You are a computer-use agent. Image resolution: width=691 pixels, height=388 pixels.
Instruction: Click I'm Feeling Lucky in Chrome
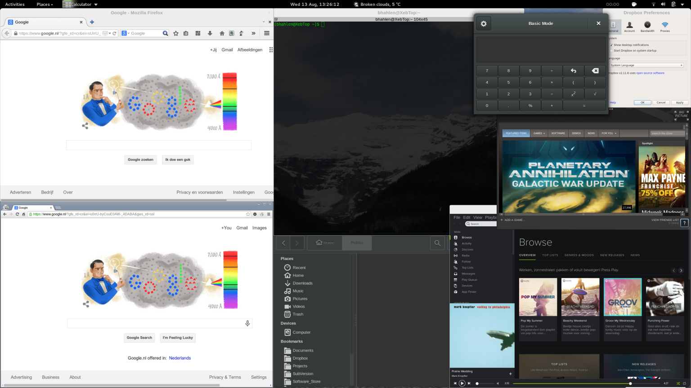[x=178, y=338]
